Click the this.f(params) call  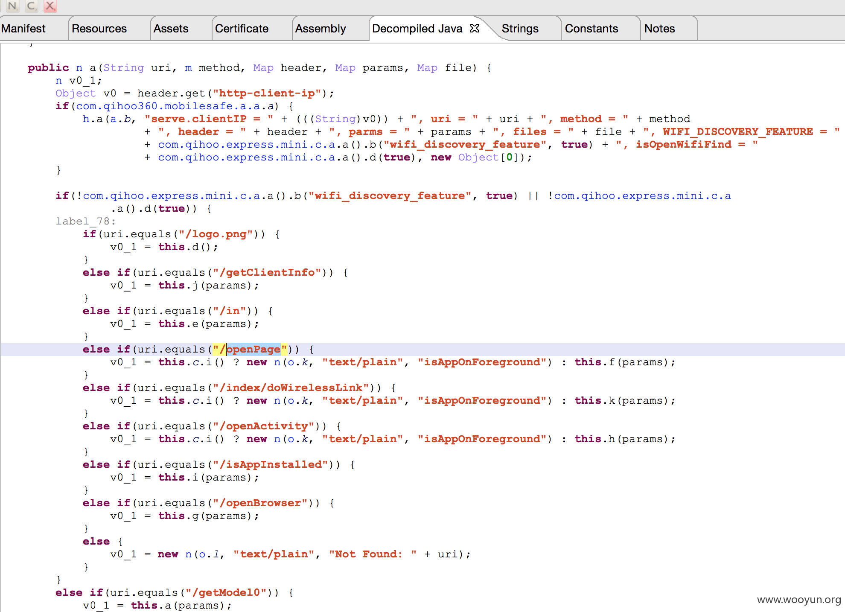[622, 362]
